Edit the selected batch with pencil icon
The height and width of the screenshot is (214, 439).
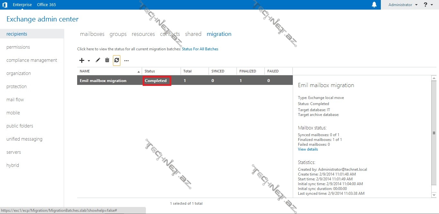click(98, 60)
